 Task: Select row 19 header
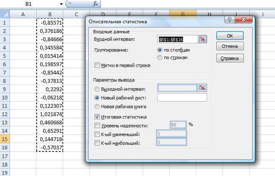[5, 173]
